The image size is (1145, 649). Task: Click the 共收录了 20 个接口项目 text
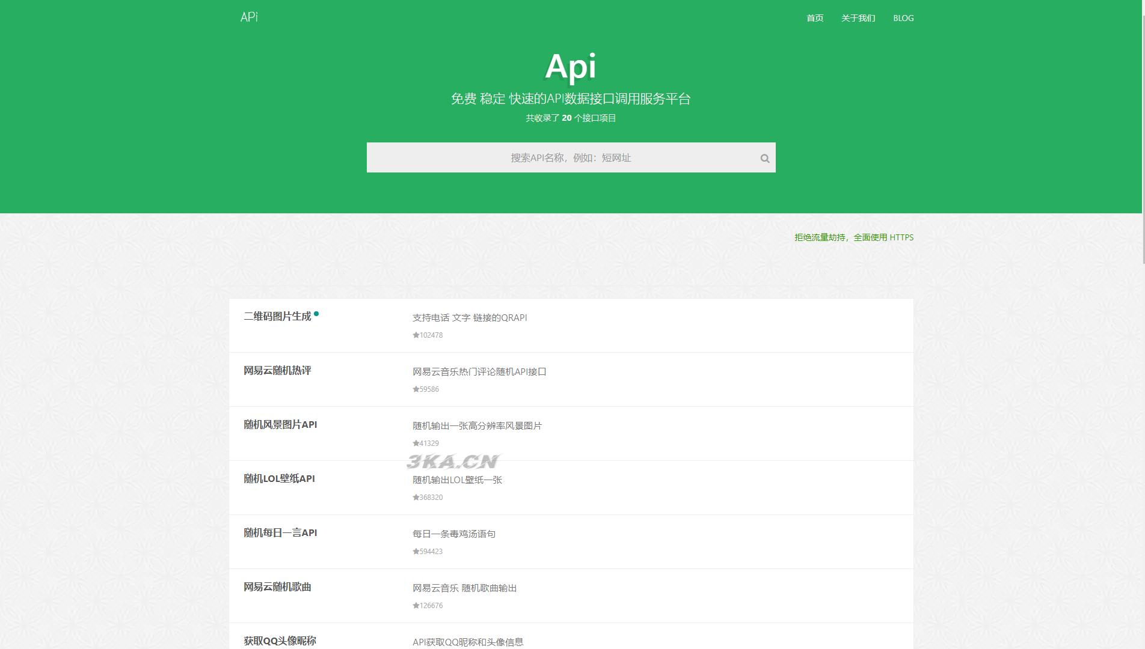[571, 118]
